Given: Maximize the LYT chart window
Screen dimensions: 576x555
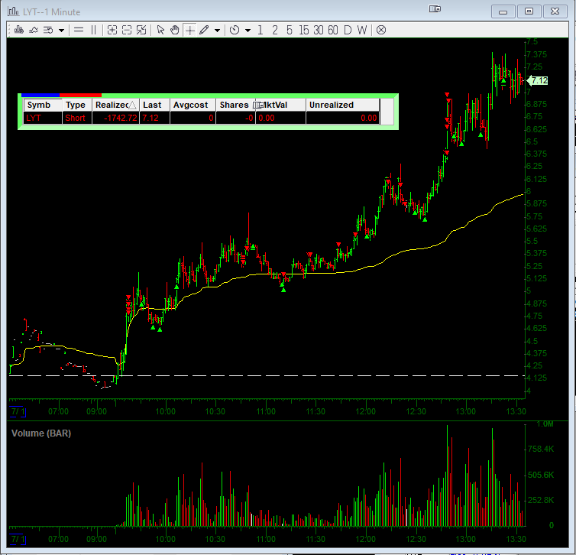Looking at the screenshot, I should click(x=529, y=11).
